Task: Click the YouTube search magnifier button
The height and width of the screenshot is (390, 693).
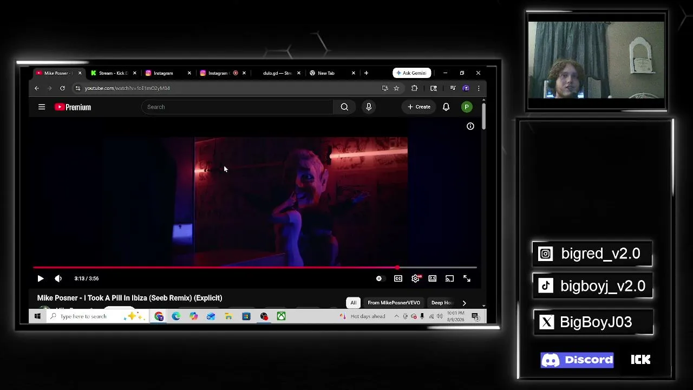Action: coord(344,107)
